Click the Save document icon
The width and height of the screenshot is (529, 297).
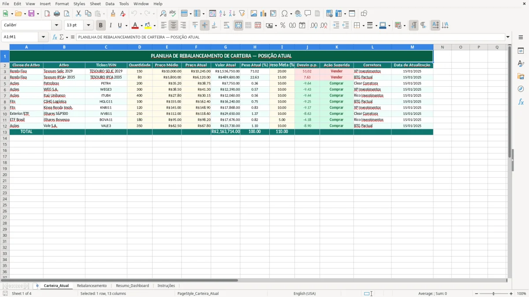(31, 14)
